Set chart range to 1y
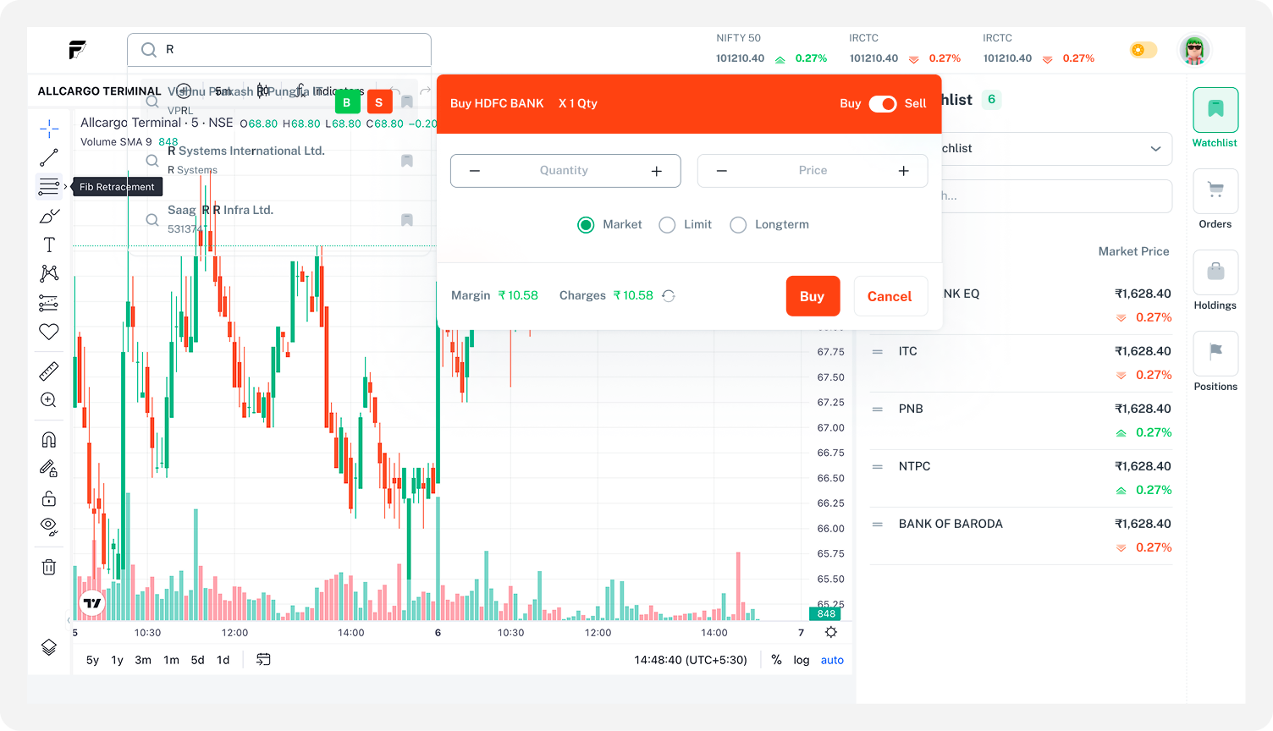Image resolution: width=1273 pixels, height=731 pixels. point(117,660)
